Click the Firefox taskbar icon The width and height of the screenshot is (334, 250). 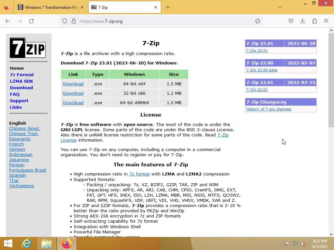pos(67,243)
